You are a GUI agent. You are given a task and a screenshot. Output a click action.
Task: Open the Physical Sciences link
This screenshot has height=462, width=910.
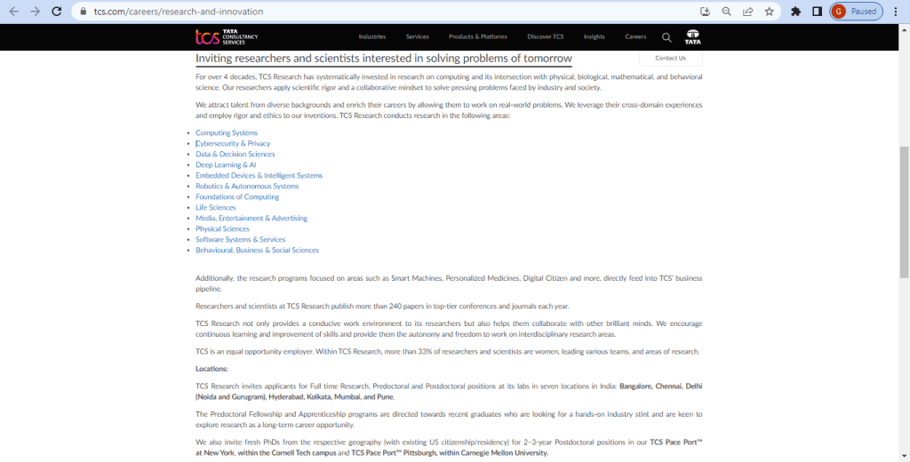point(222,228)
